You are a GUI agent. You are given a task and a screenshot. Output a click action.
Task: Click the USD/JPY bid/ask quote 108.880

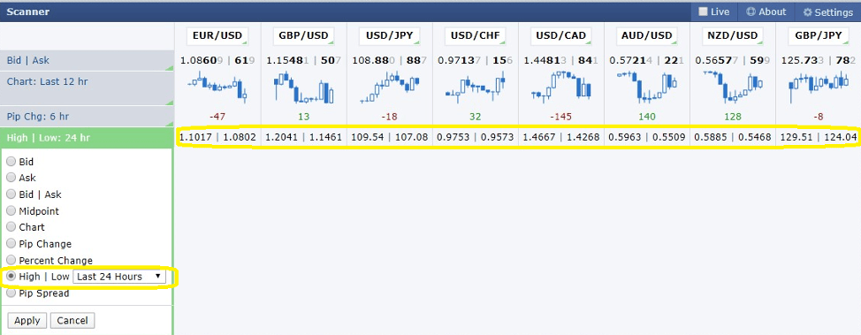coord(389,60)
